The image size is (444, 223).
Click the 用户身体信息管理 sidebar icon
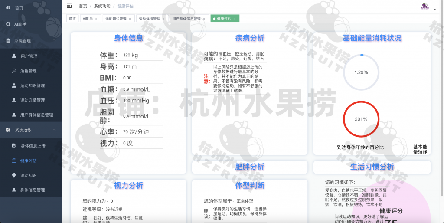14,115
